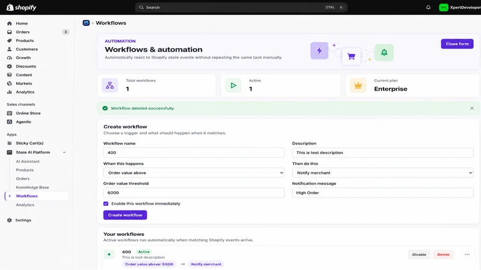This screenshot has height=270, width=481.
Task: Click the Customers person icon
Action: tap(10, 49)
